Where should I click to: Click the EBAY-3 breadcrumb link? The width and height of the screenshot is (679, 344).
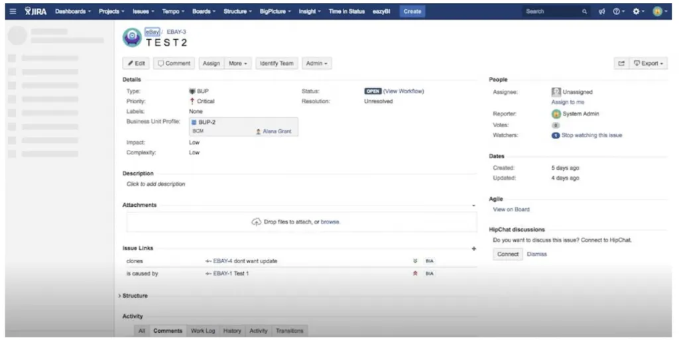176,32
